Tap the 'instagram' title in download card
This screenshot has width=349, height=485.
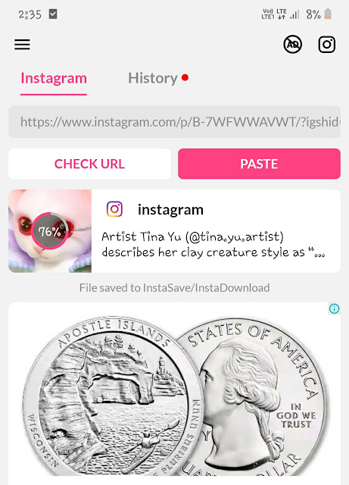tap(170, 210)
